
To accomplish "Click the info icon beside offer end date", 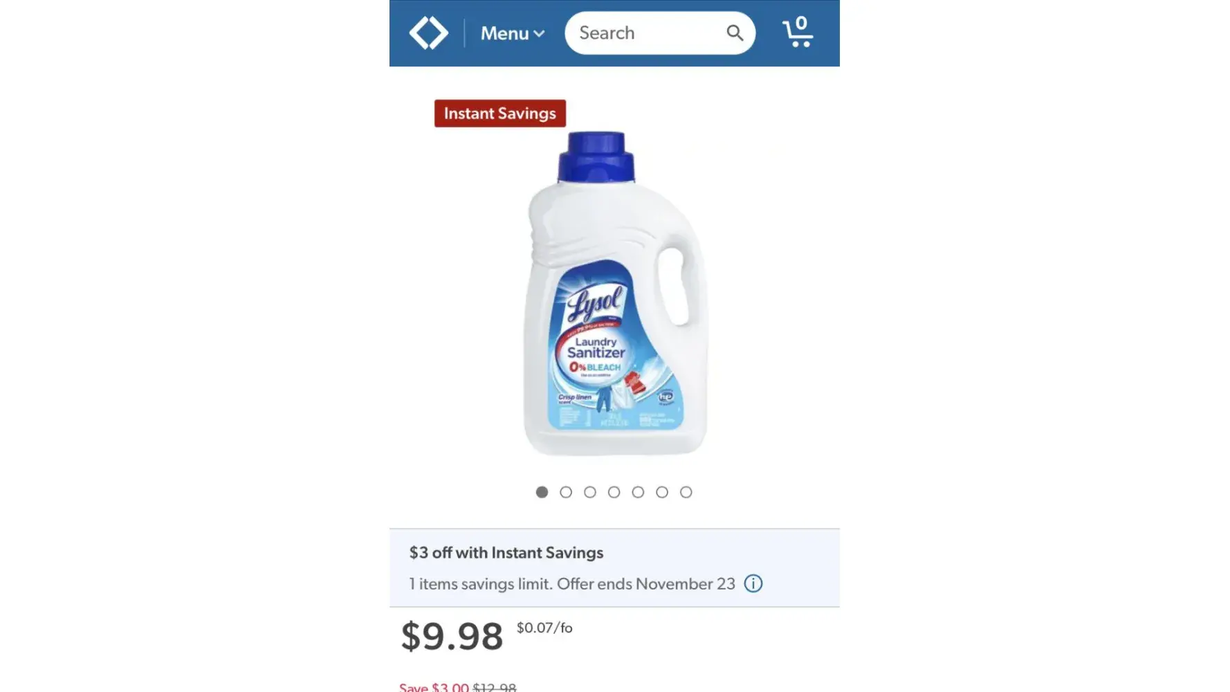I will tap(753, 584).
